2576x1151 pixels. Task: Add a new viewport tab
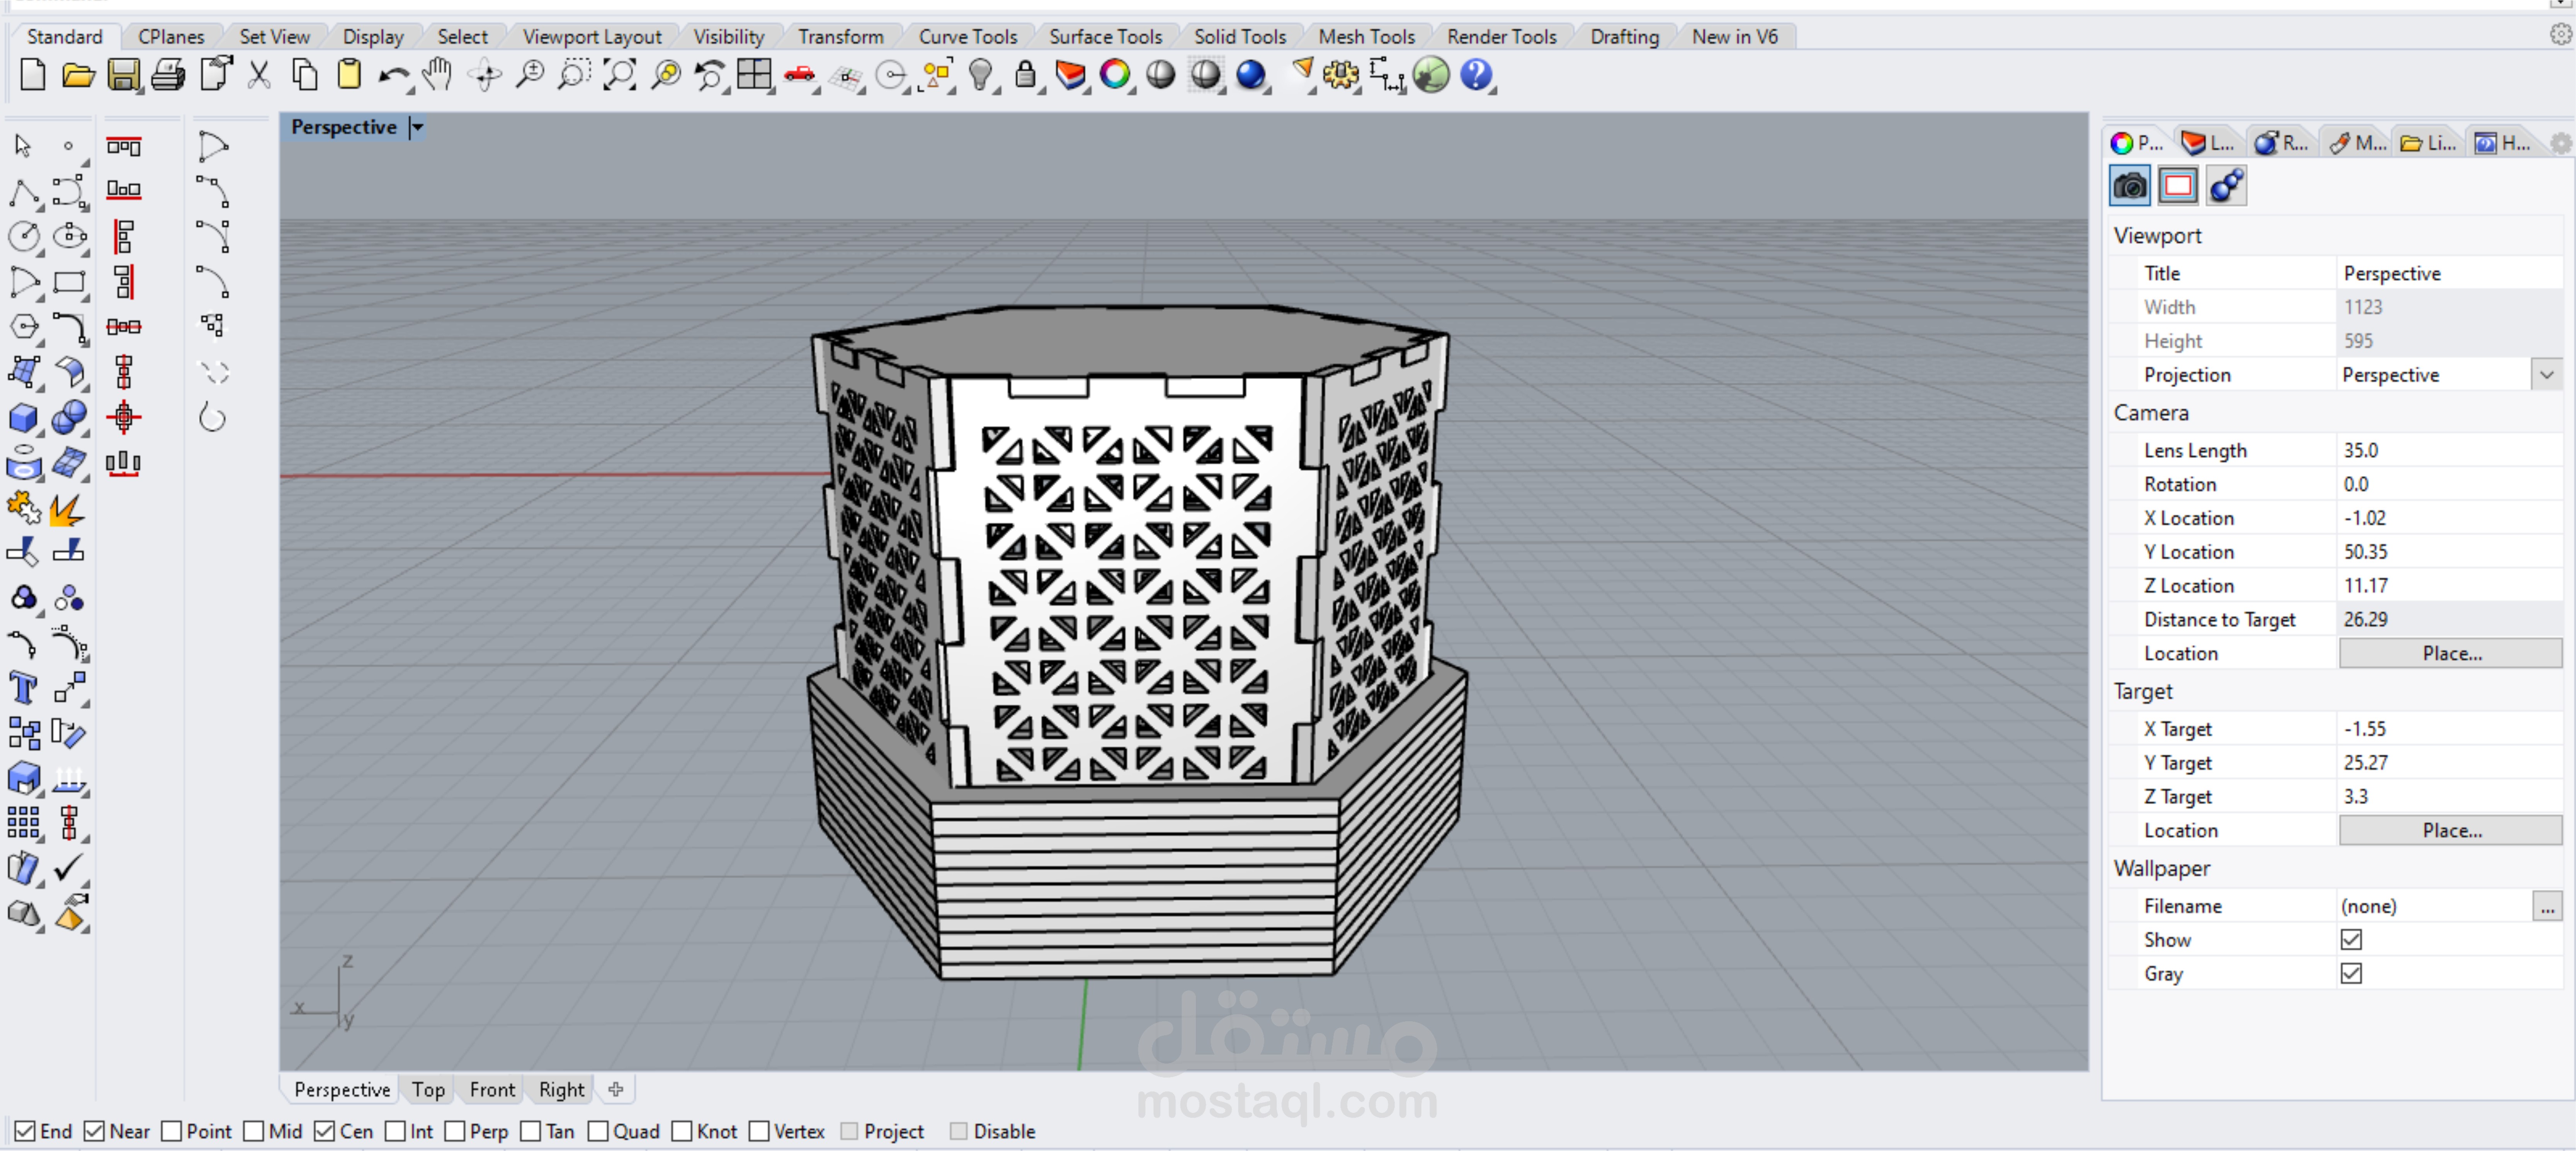(x=616, y=1089)
